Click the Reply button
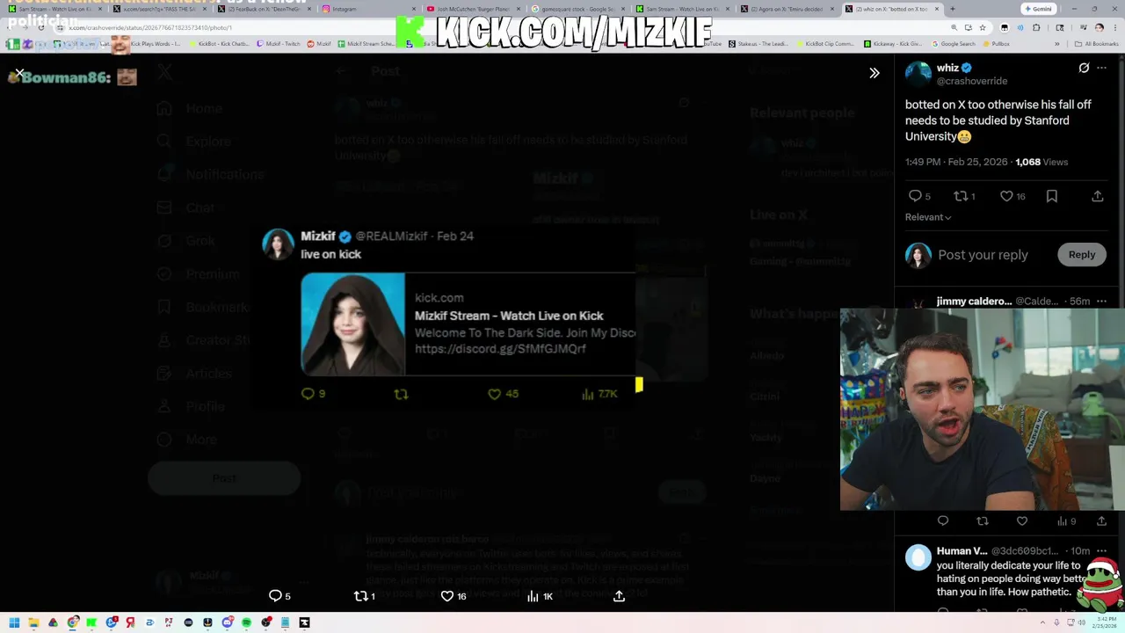Image resolution: width=1125 pixels, height=633 pixels. 1082,255
